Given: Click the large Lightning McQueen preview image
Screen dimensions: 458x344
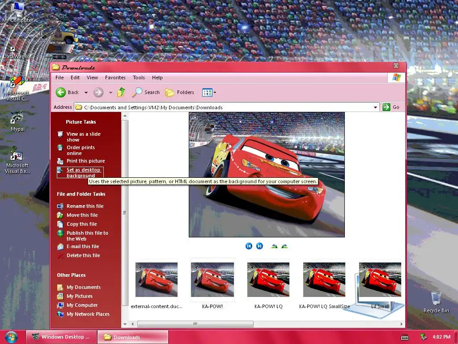Looking at the screenshot, I should pyautogui.click(x=267, y=175).
